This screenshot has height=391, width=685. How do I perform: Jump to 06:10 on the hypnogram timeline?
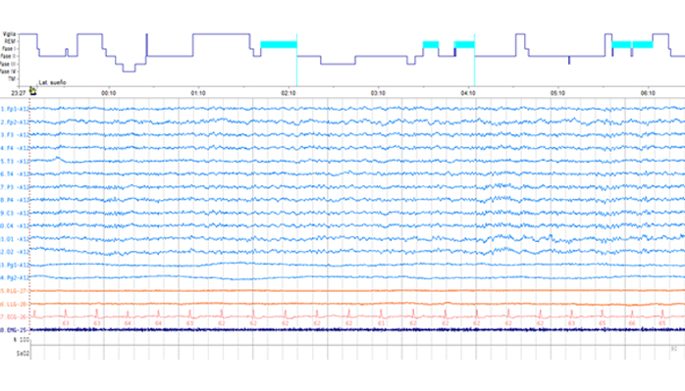[648, 93]
